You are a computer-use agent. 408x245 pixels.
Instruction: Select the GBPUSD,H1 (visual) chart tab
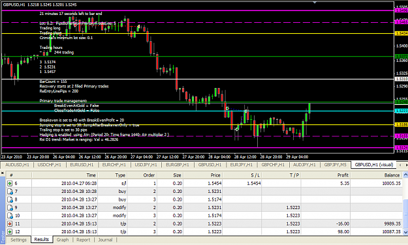(x=374, y=165)
